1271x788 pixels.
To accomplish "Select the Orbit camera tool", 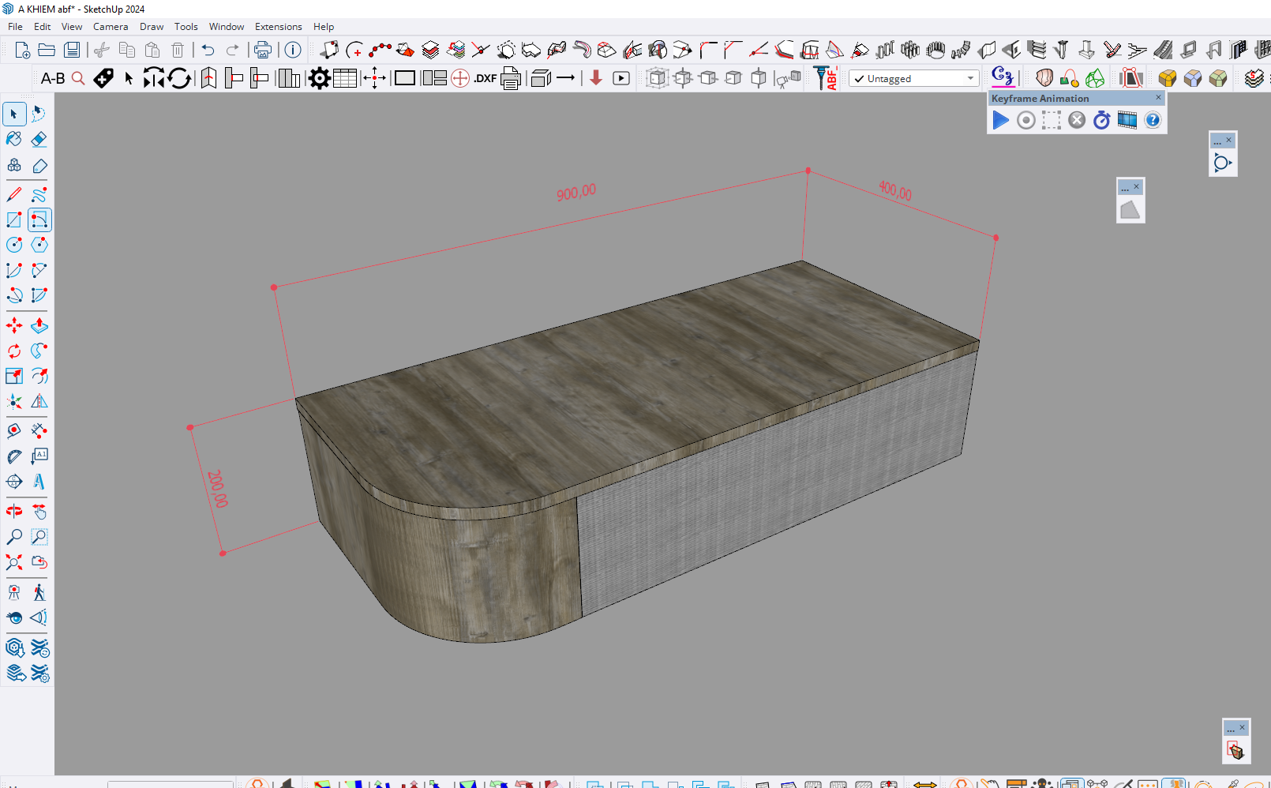I will click(x=14, y=512).
